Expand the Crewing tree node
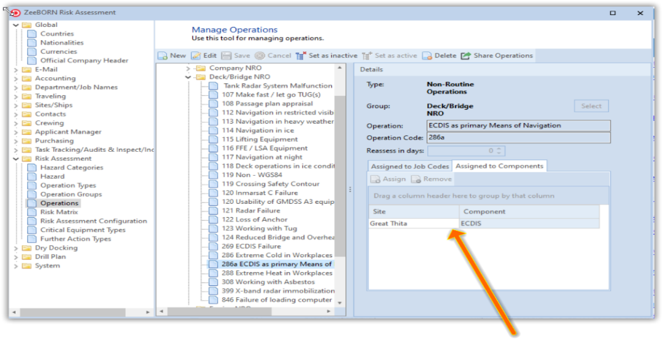The height and width of the screenshot is (340, 663). (x=16, y=123)
